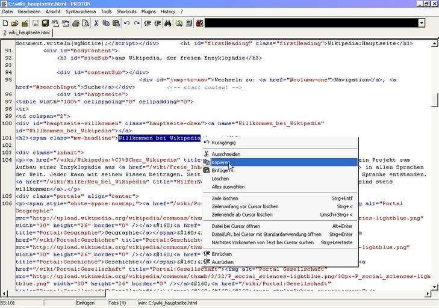Click the 55:101 cursor position in status bar
Screen dimensions: 439x308
point(8,303)
